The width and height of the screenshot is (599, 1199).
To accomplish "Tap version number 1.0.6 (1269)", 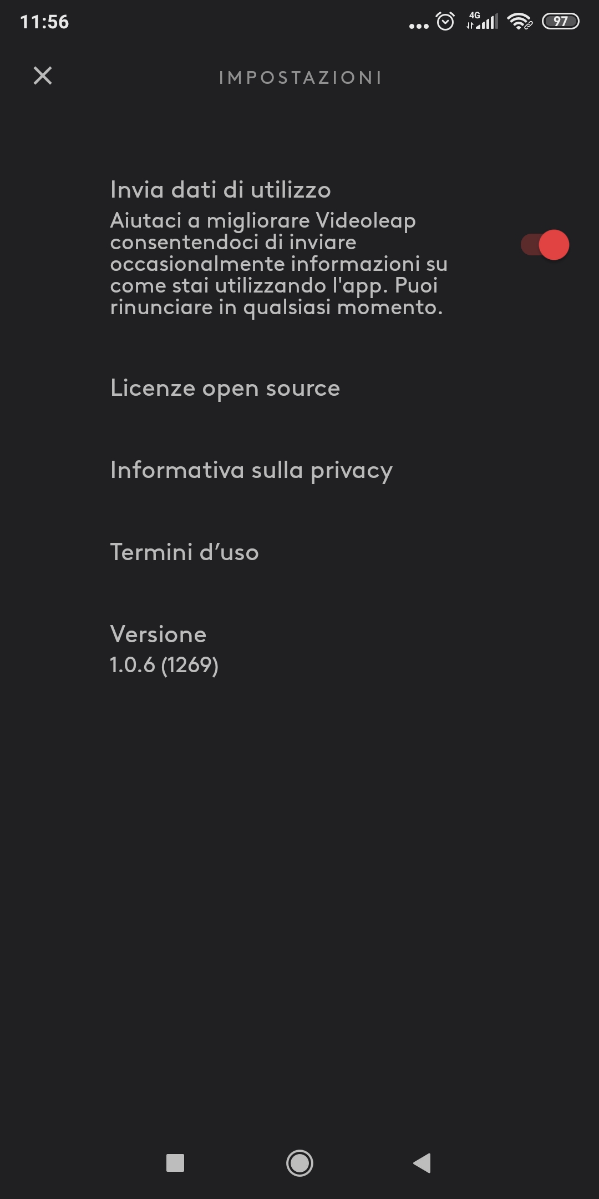I will pos(164,665).
